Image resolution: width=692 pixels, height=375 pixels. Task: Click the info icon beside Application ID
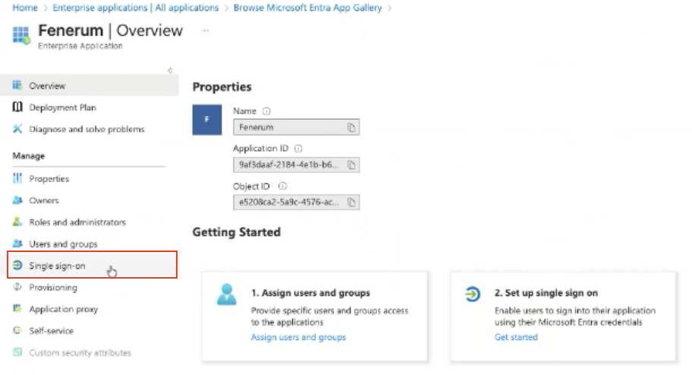pos(298,149)
